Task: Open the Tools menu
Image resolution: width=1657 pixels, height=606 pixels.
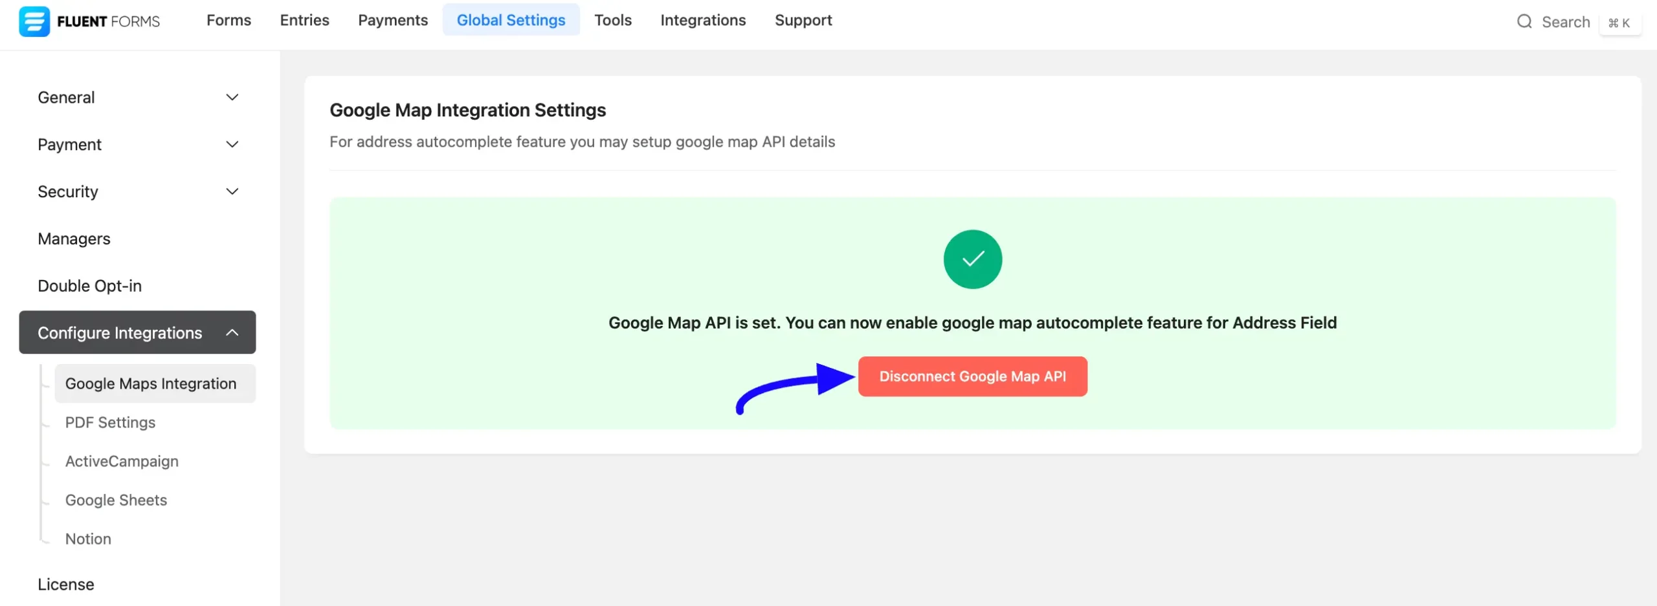Action: [x=612, y=20]
